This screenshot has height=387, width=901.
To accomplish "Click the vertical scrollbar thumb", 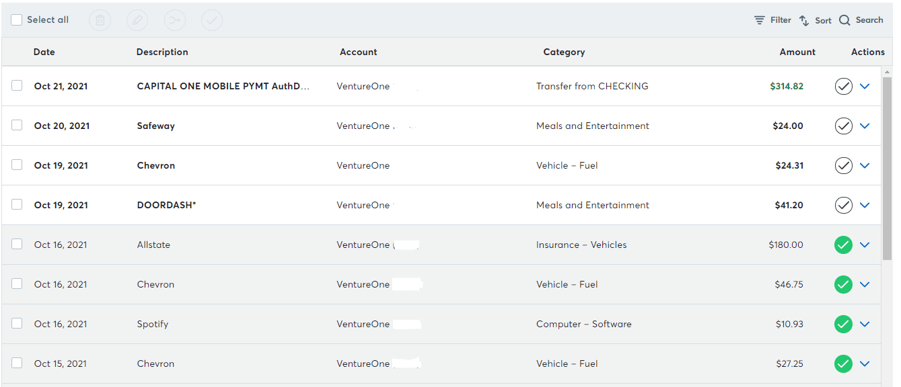I will click(887, 168).
